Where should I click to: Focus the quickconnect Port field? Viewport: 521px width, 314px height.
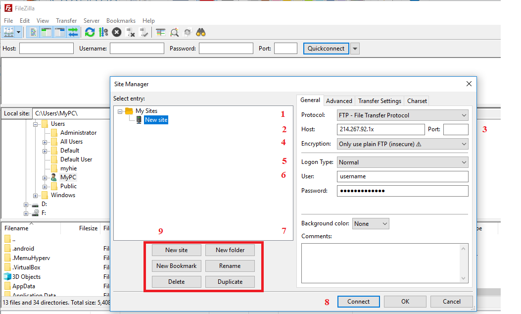[285, 48]
